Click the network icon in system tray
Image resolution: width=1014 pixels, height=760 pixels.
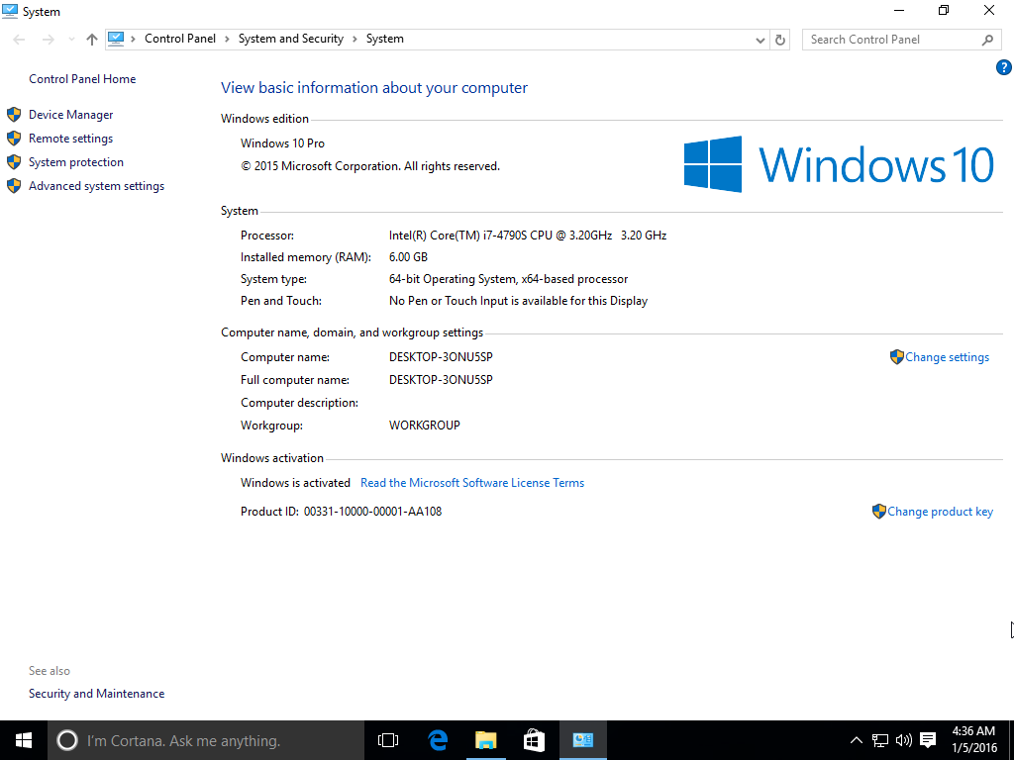pyautogui.click(x=879, y=740)
